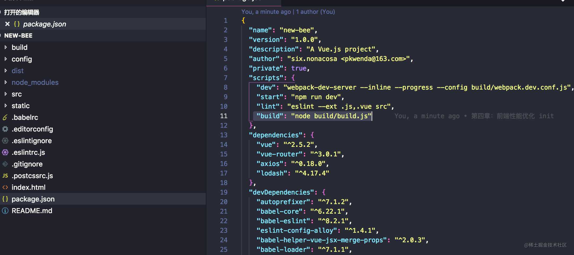The width and height of the screenshot is (574, 255).
Task: Click the "A Vue.js project" description value
Action: [x=341, y=49]
